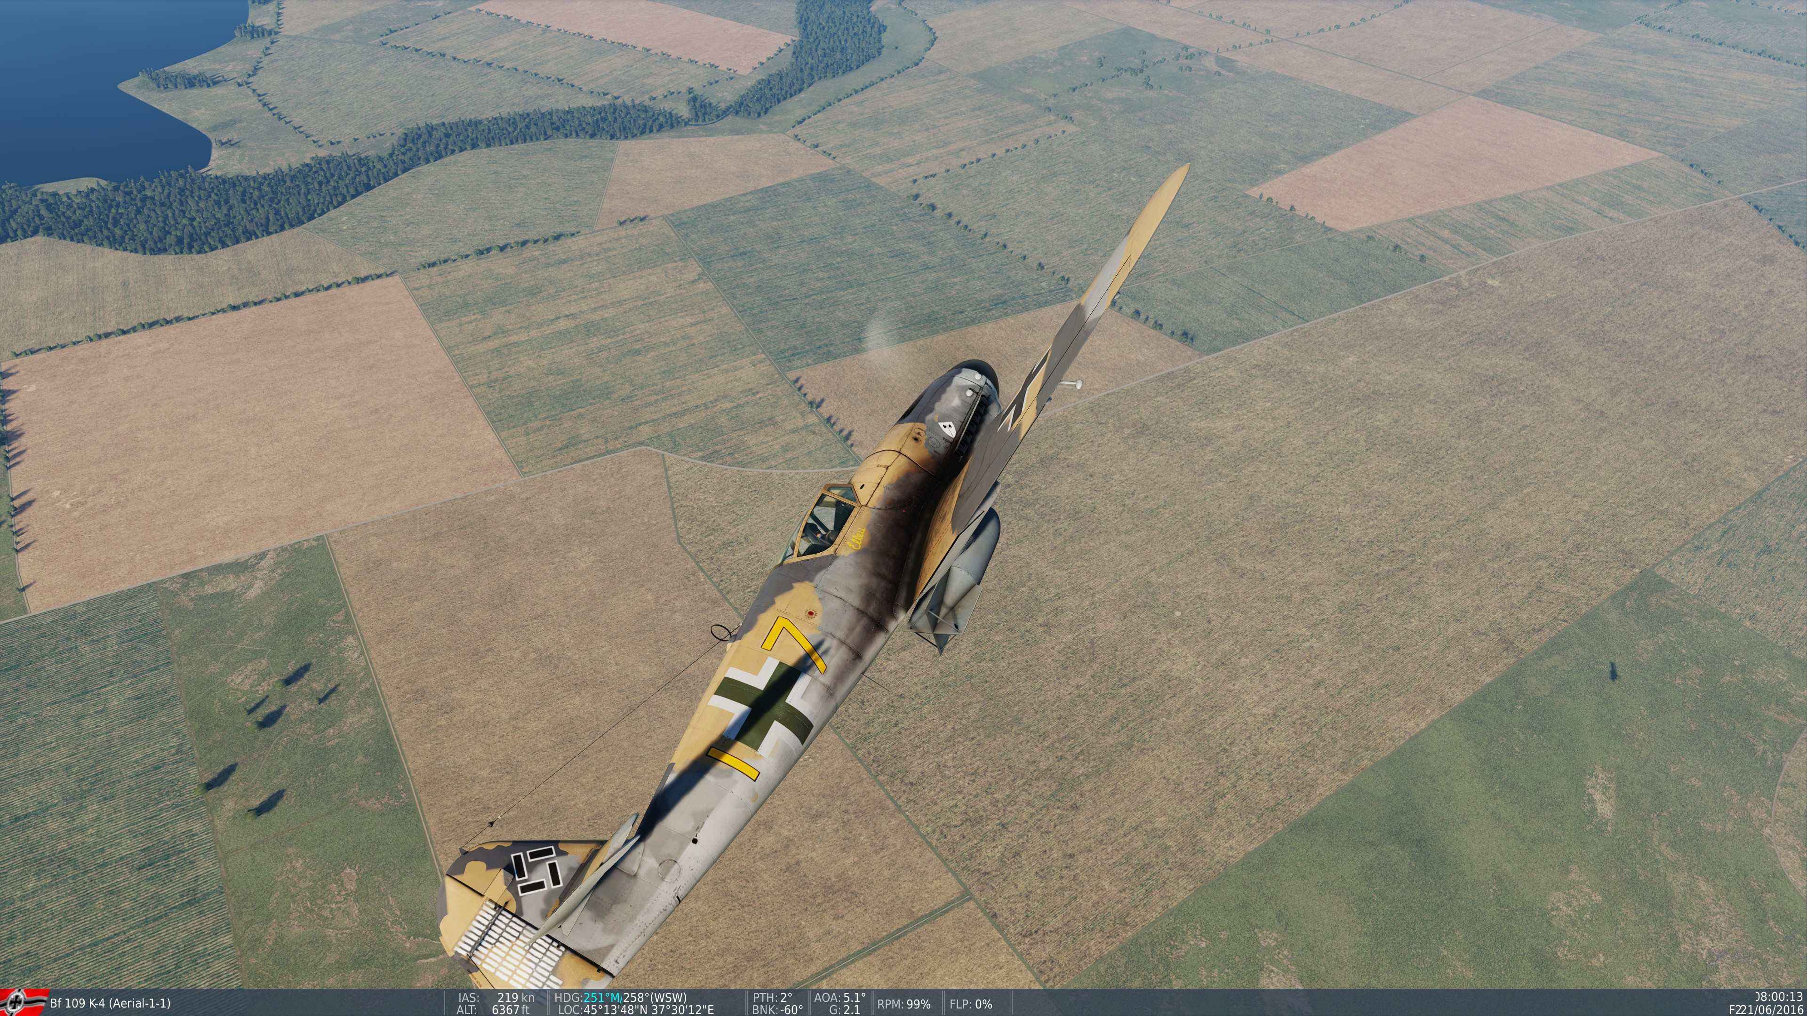Click the BNK bank angle readout

tap(777, 1010)
